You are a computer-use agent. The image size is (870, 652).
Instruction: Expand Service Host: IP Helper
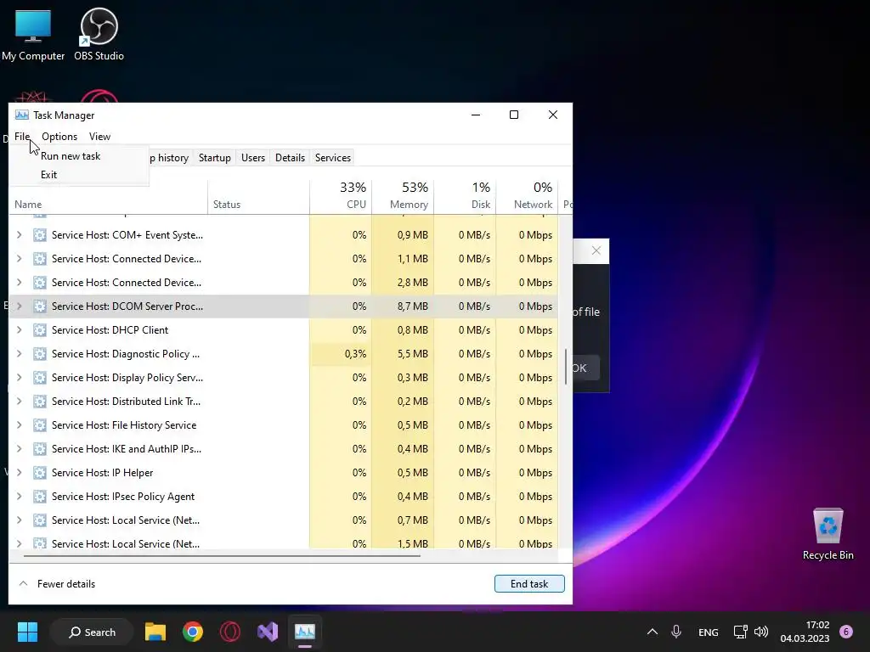(x=20, y=473)
